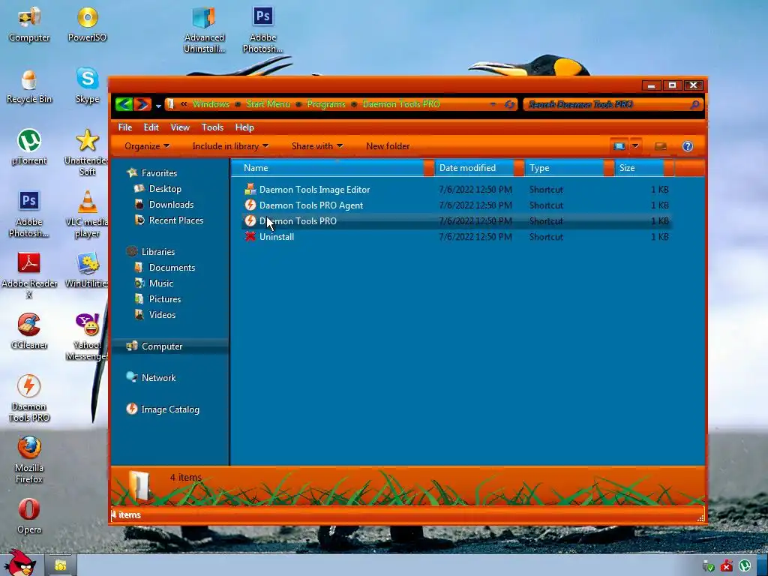This screenshot has height=576, width=768.
Task: Open Adobe Reader X desktop icon
Action: [x=29, y=276]
